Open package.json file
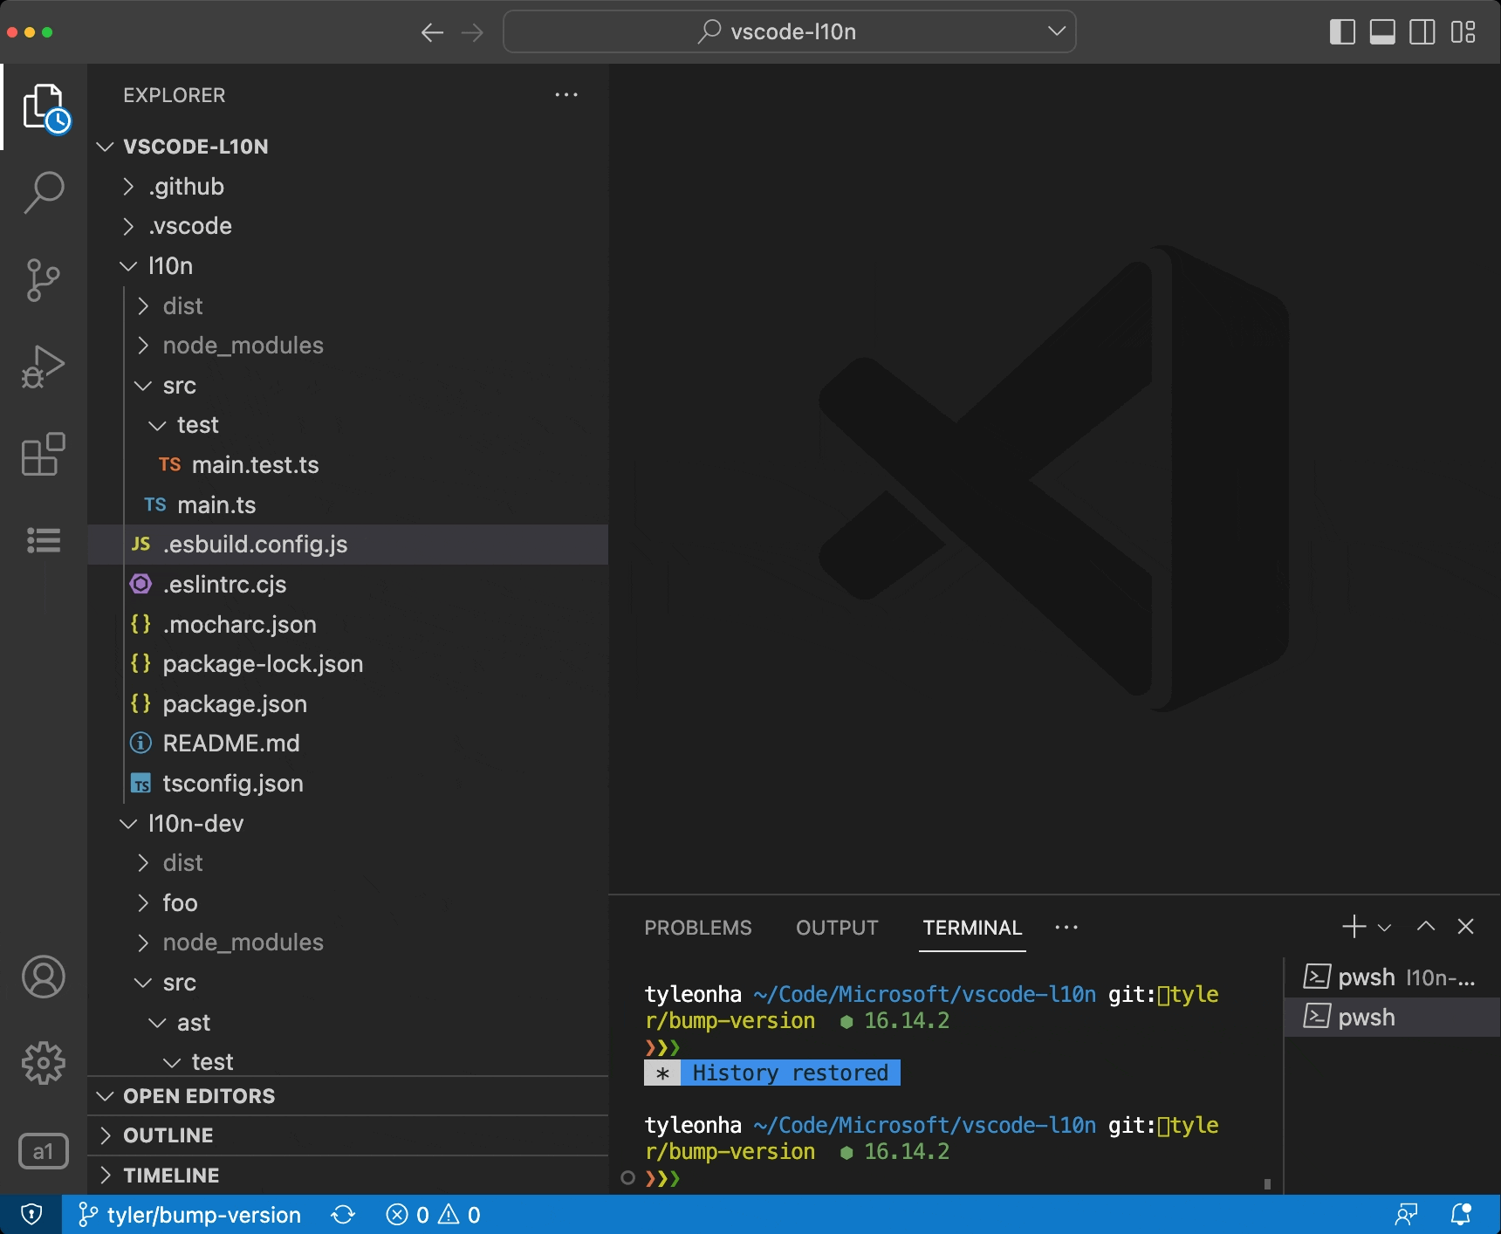The height and width of the screenshot is (1234, 1501). coord(347,704)
